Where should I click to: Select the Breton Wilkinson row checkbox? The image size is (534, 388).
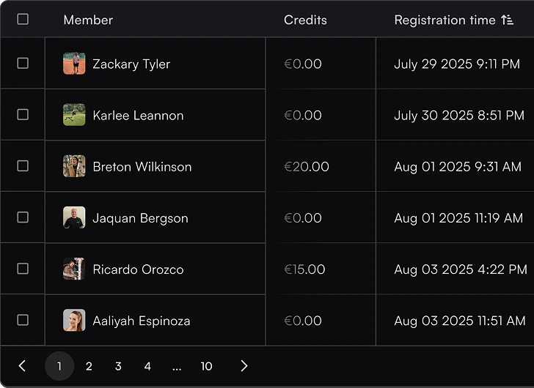click(23, 166)
